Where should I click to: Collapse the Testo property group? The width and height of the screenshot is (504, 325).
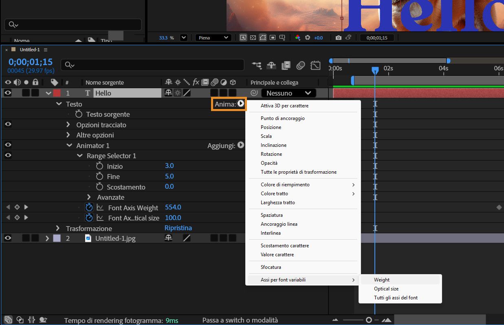click(59, 104)
